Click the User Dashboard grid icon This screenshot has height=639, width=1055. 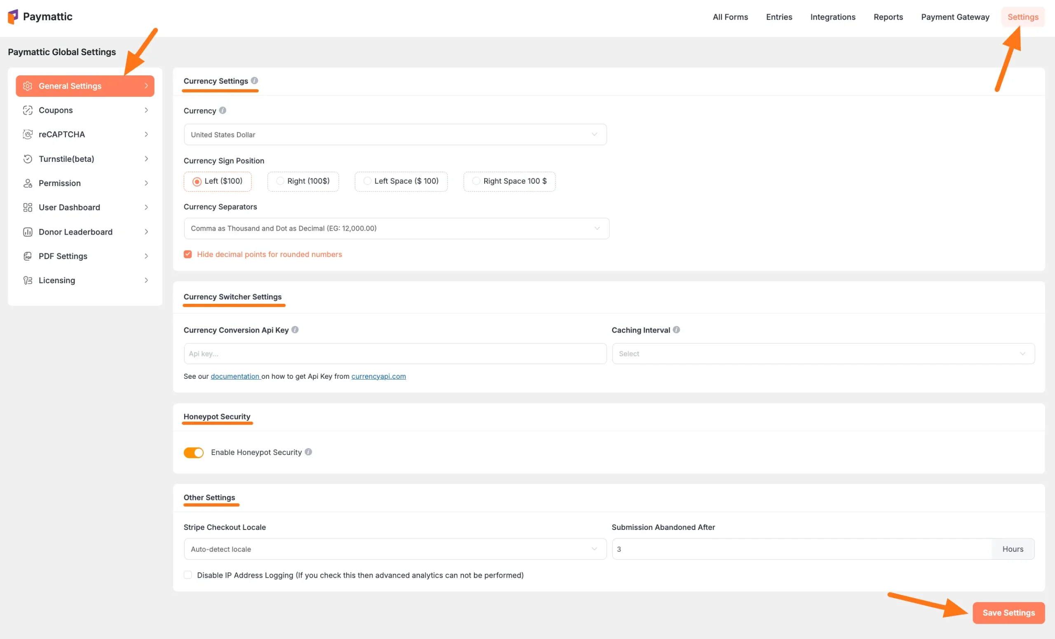point(27,208)
